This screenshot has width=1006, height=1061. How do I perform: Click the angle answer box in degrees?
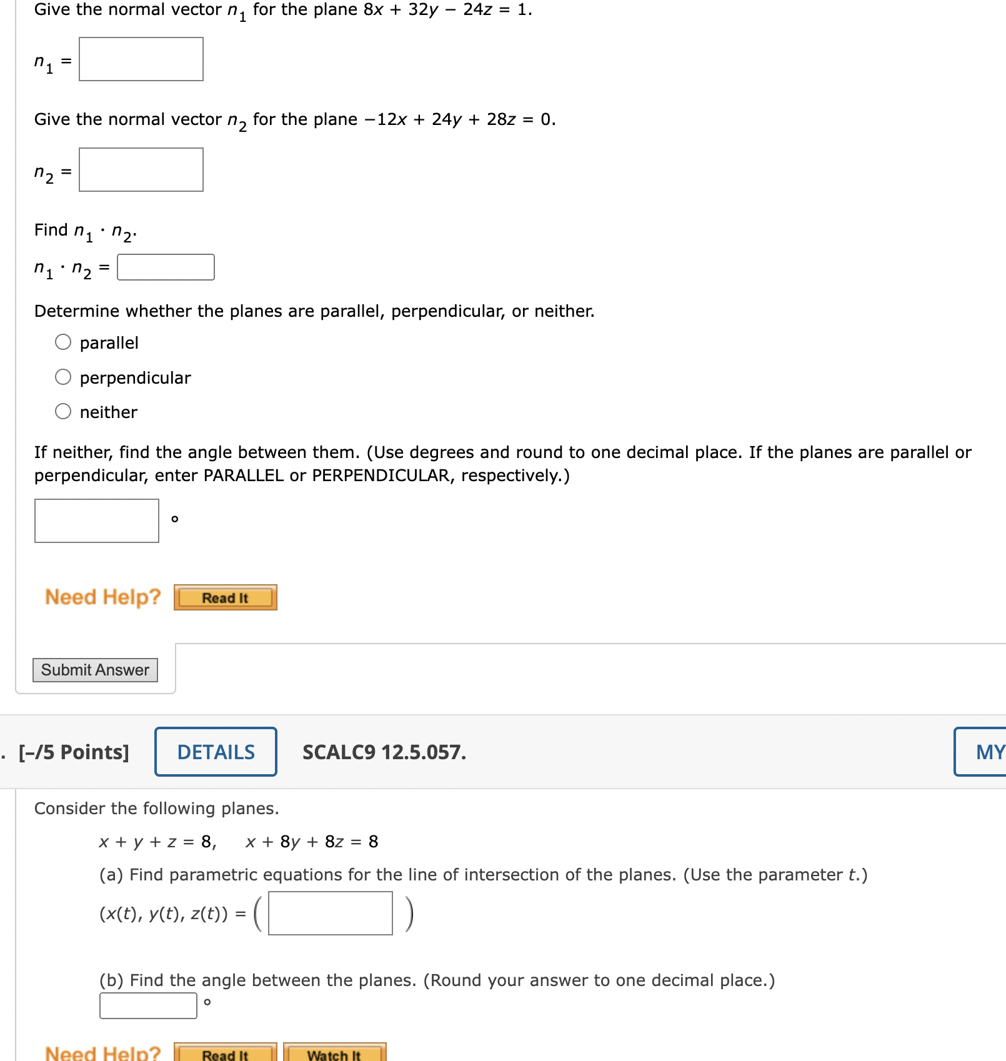pos(96,521)
